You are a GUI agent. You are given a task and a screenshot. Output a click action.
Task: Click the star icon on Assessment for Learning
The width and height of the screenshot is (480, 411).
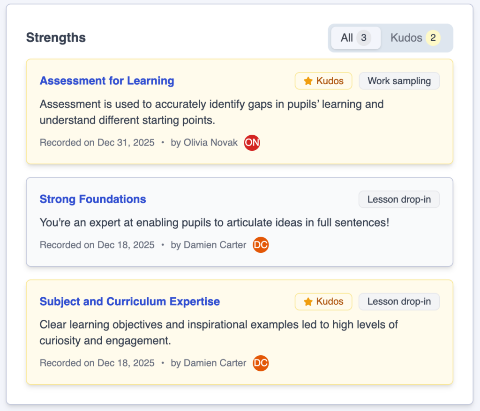click(308, 81)
